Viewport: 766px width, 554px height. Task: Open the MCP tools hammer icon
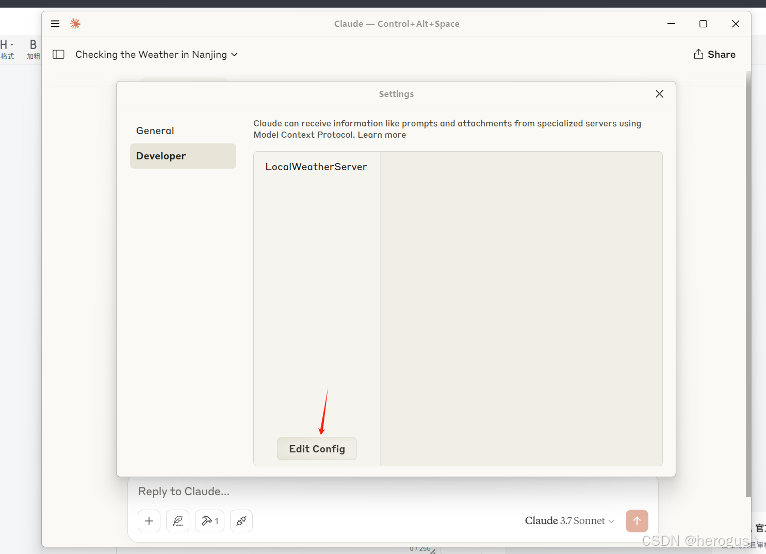pos(209,521)
